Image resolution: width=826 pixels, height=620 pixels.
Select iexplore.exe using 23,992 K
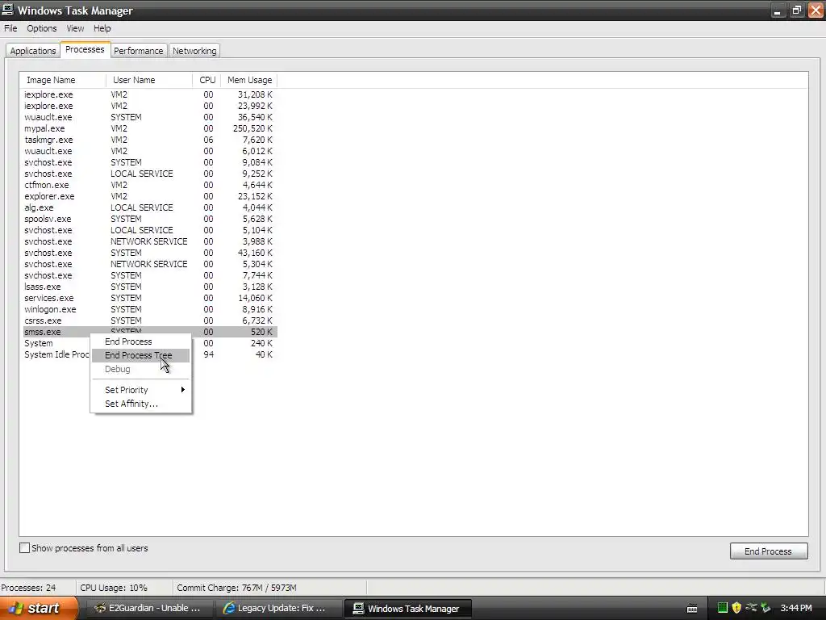point(150,106)
